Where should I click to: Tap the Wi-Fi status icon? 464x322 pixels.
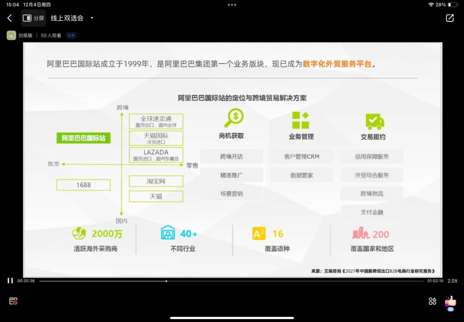430,5
